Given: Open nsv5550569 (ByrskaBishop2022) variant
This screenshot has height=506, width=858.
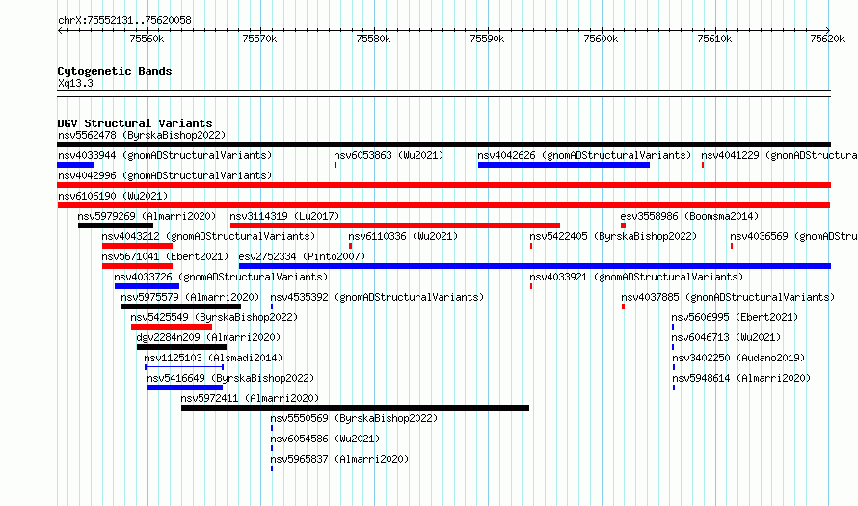Looking at the screenshot, I should pos(354,418).
